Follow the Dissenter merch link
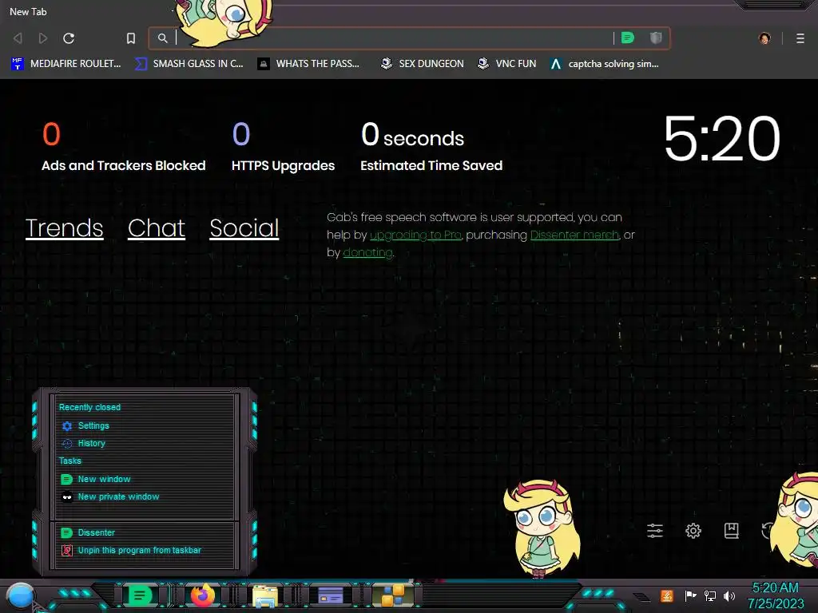 coord(574,235)
